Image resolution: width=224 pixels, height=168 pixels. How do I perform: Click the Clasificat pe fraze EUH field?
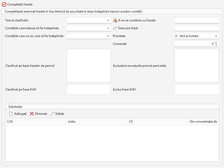click(x=89, y=89)
